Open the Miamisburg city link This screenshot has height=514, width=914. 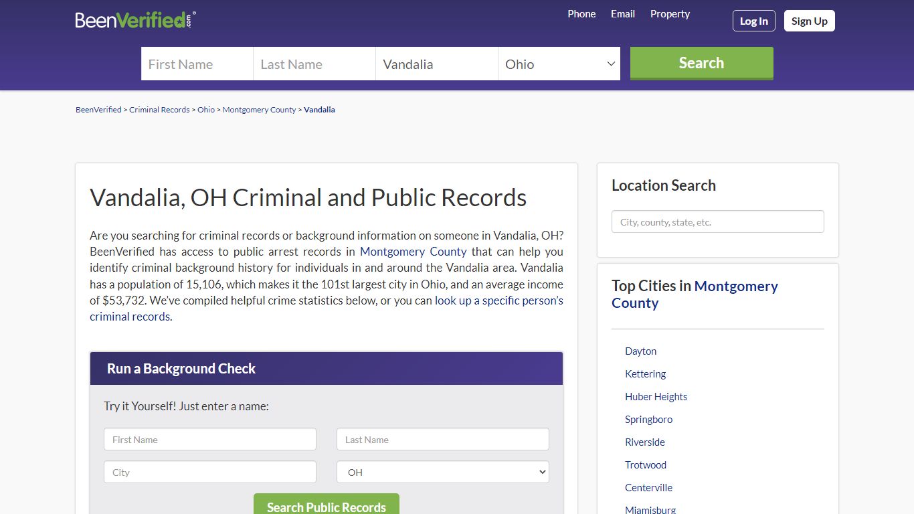(x=650, y=510)
